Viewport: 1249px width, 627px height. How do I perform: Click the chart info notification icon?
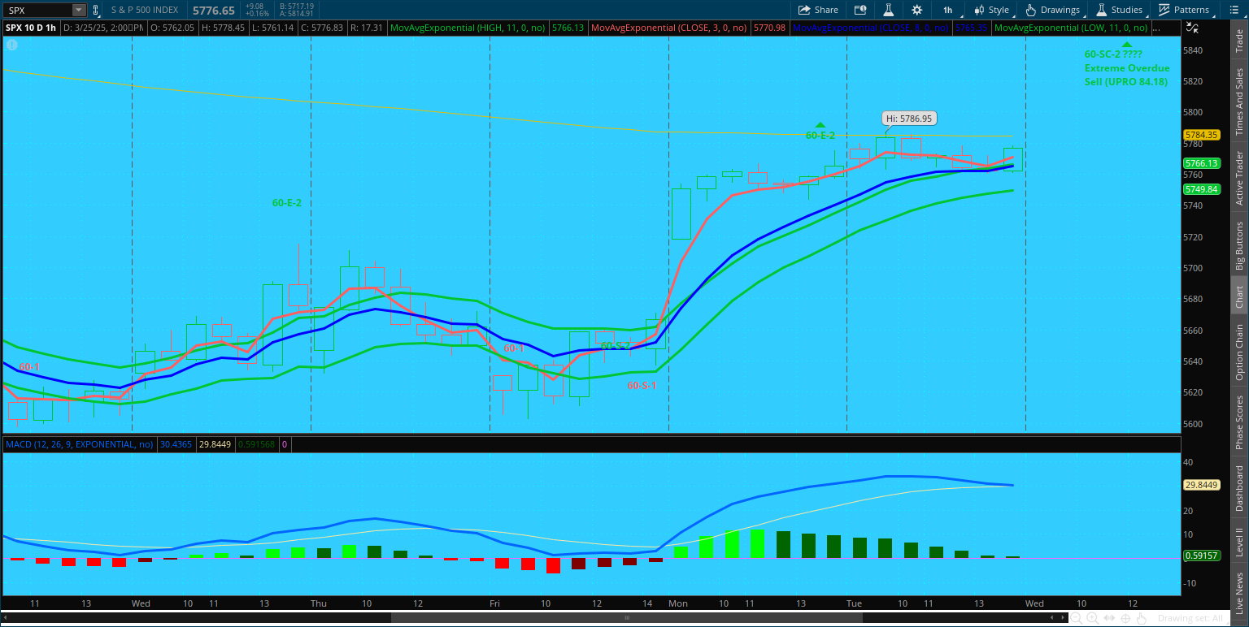(11, 45)
